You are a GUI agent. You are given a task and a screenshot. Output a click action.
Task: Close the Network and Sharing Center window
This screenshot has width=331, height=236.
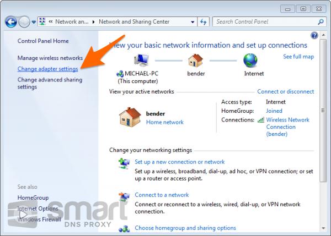[x=319, y=9]
